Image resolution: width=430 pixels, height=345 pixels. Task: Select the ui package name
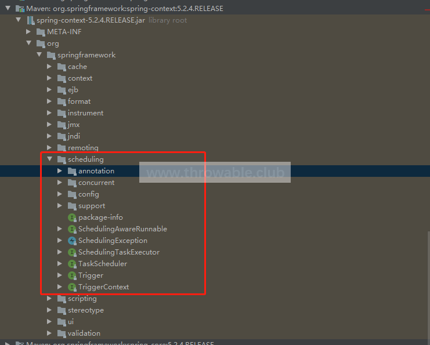click(71, 322)
